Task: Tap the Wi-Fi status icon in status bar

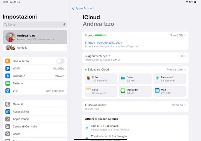Action: pyautogui.click(x=187, y=2)
